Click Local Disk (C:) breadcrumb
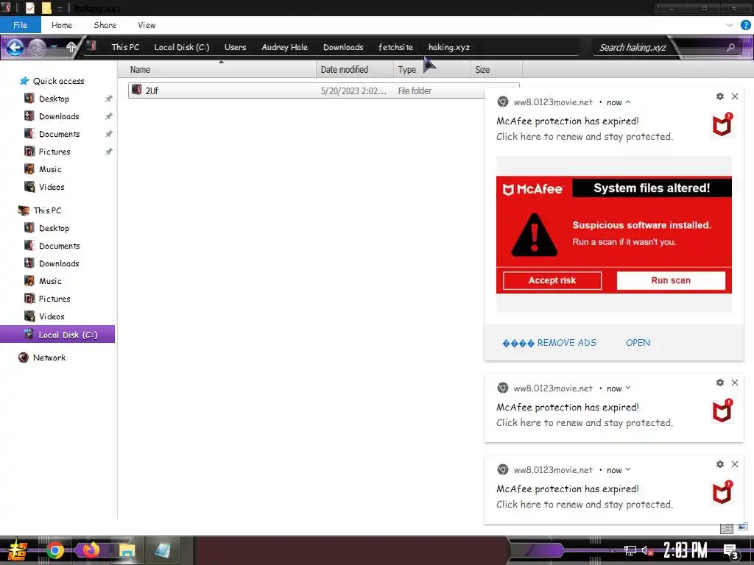 pos(181,47)
